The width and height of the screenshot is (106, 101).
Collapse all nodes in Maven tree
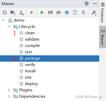click(x=83, y=12)
